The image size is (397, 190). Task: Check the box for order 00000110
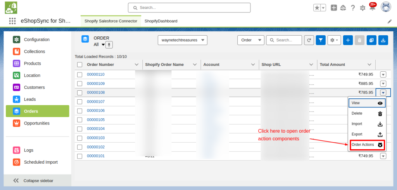pyautogui.click(x=80, y=74)
